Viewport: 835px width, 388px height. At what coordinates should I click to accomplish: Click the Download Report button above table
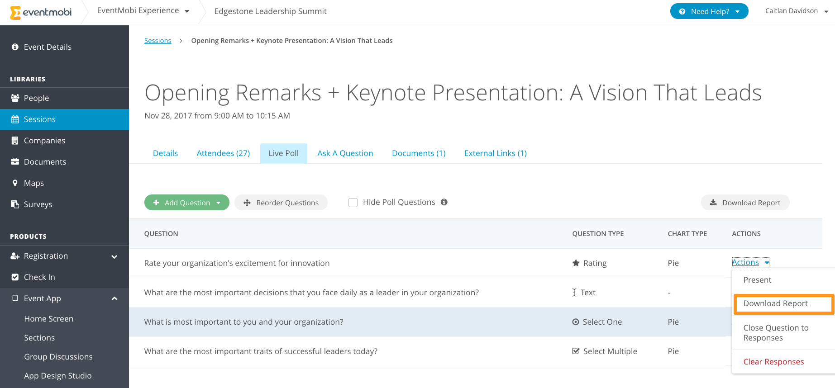point(745,203)
